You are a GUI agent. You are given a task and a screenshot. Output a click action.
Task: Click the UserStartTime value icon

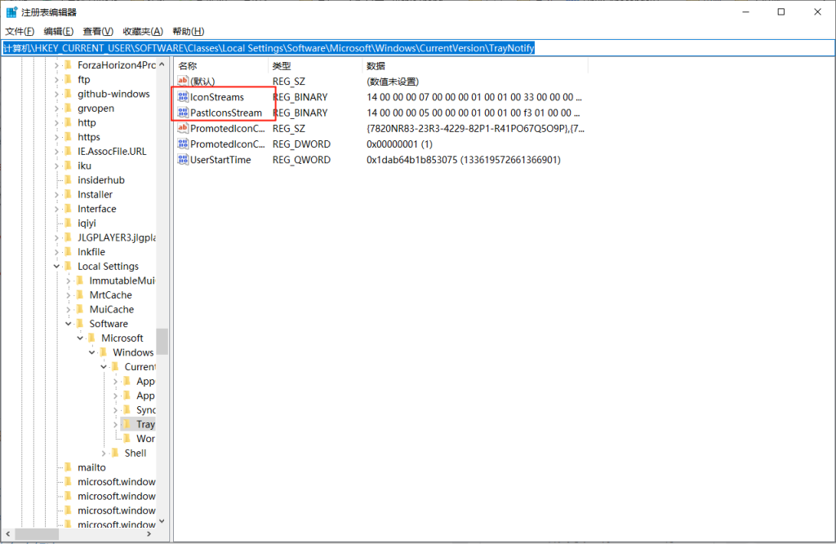point(183,160)
